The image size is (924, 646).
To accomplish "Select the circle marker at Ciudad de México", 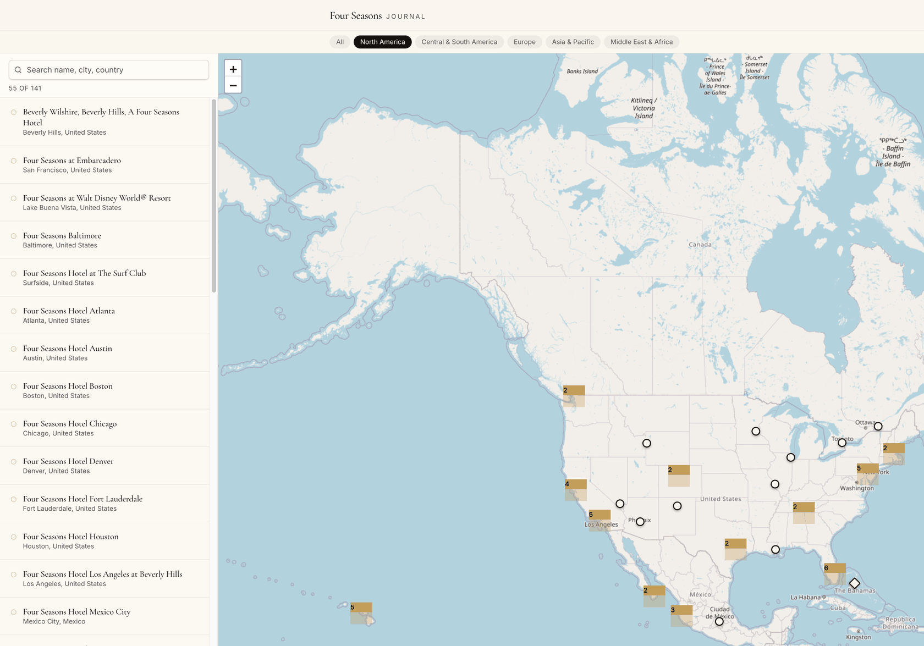I will 719,621.
